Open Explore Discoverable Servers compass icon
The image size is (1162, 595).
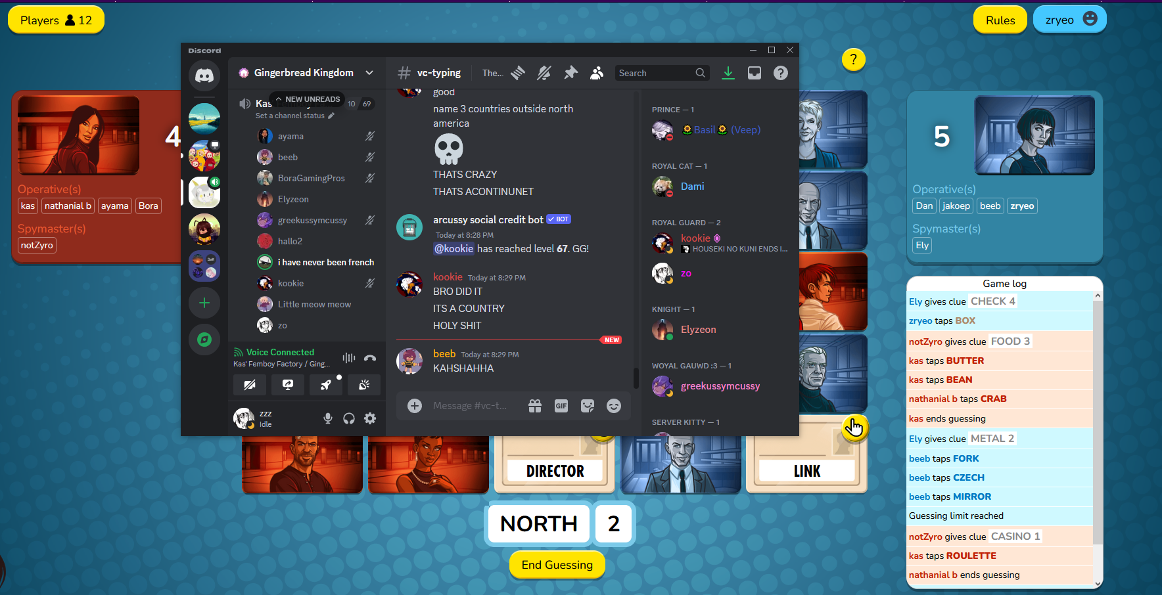click(x=204, y=340)
